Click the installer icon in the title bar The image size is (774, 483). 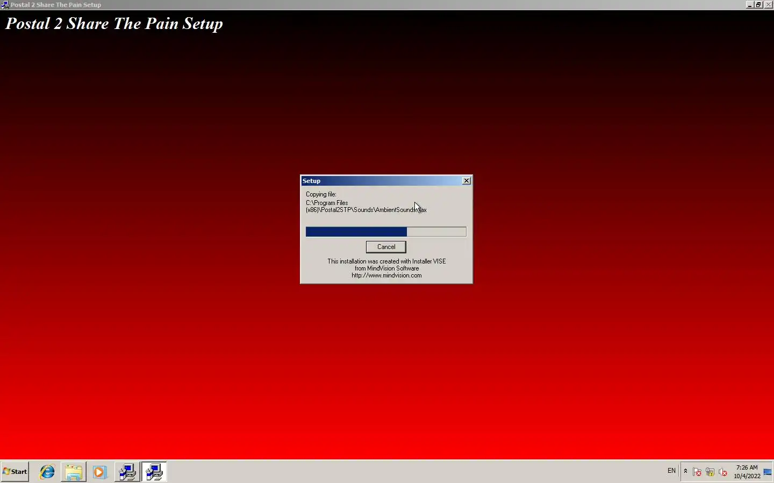coord(5,5)
